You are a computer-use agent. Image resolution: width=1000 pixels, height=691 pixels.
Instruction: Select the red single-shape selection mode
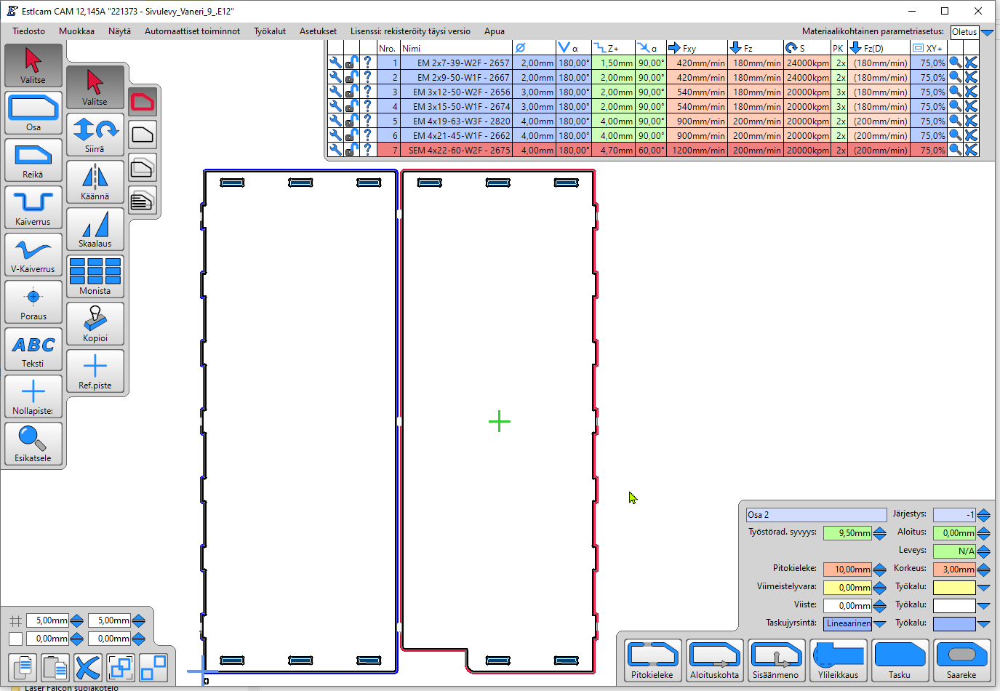143,102
